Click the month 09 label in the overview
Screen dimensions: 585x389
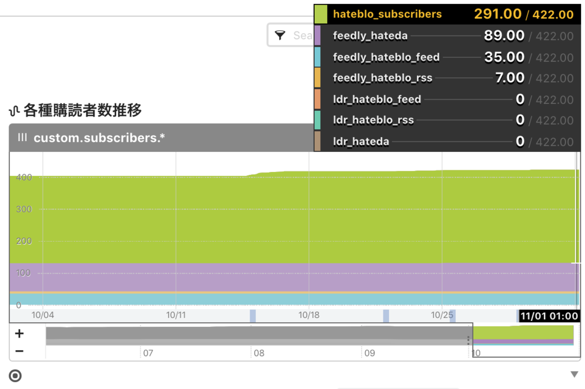pyautogui.click(x=370, y=353)
